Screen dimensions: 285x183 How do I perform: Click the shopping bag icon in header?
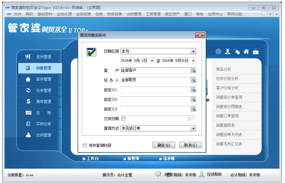point(256,52)
